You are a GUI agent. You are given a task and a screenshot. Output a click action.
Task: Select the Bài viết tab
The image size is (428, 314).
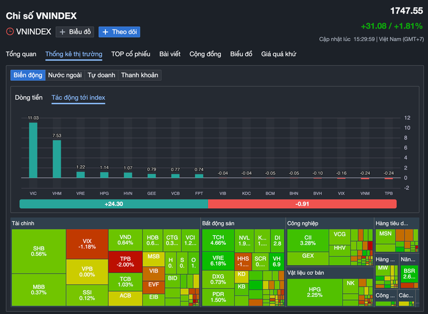[x=170, y=54]
